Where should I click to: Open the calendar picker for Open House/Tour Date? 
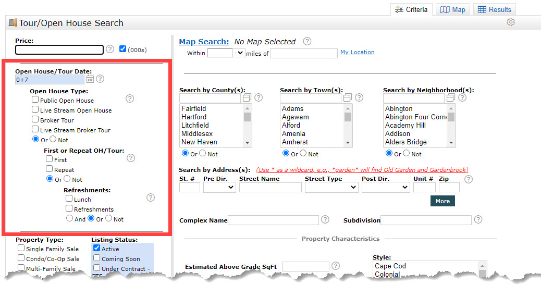(90, 79)
